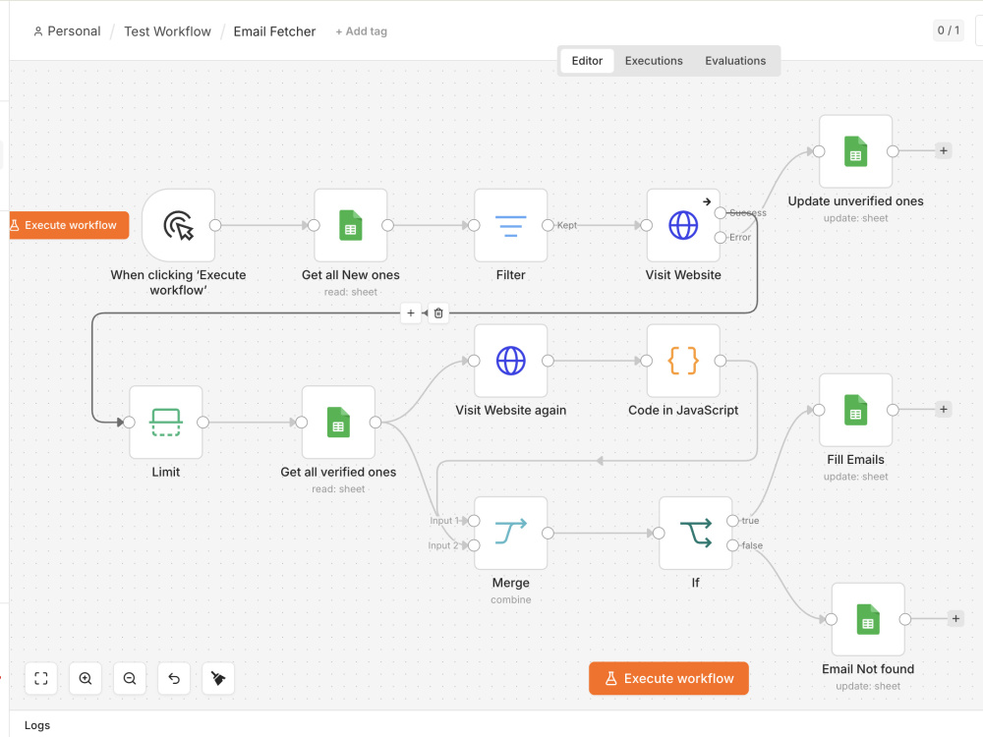Click the Limit node output connector

(x=203, y=423)
